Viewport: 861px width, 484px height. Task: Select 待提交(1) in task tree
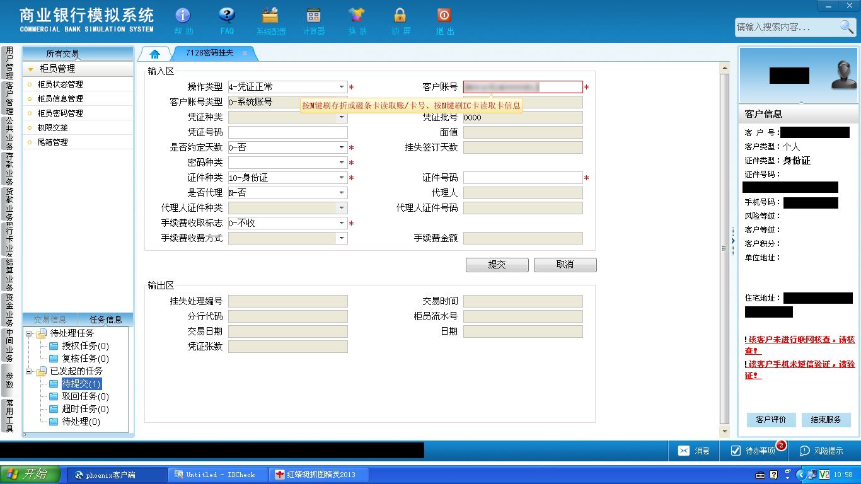[81, 384]
